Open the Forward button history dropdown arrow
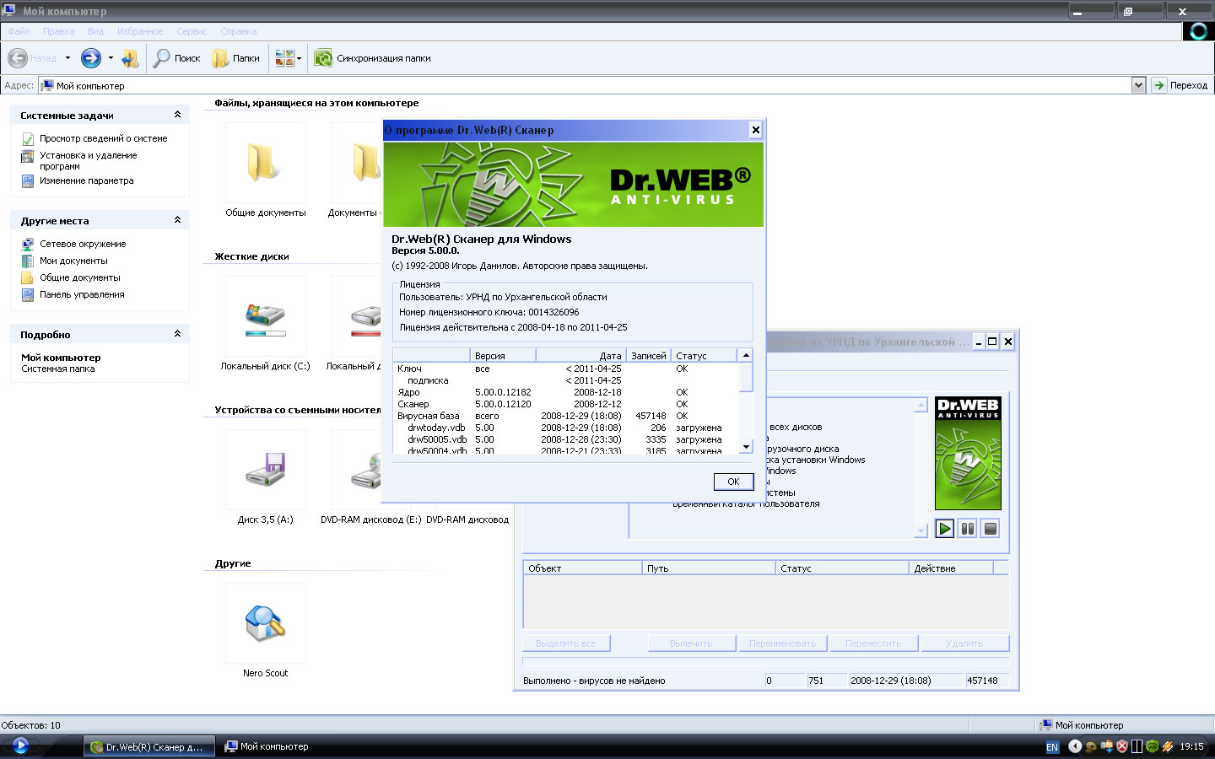 click(x=111, y=58)
